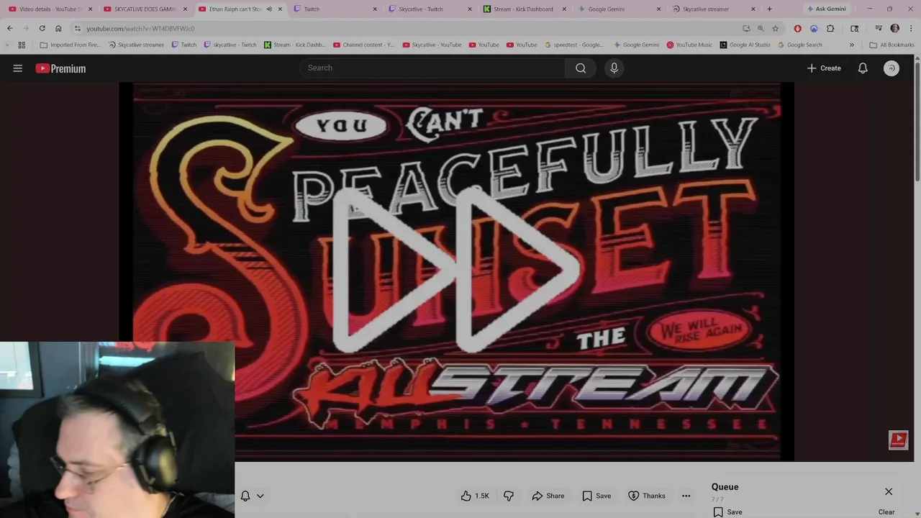
Task: Open Skycatlive streamer bookmark
Action: (136, 45)
